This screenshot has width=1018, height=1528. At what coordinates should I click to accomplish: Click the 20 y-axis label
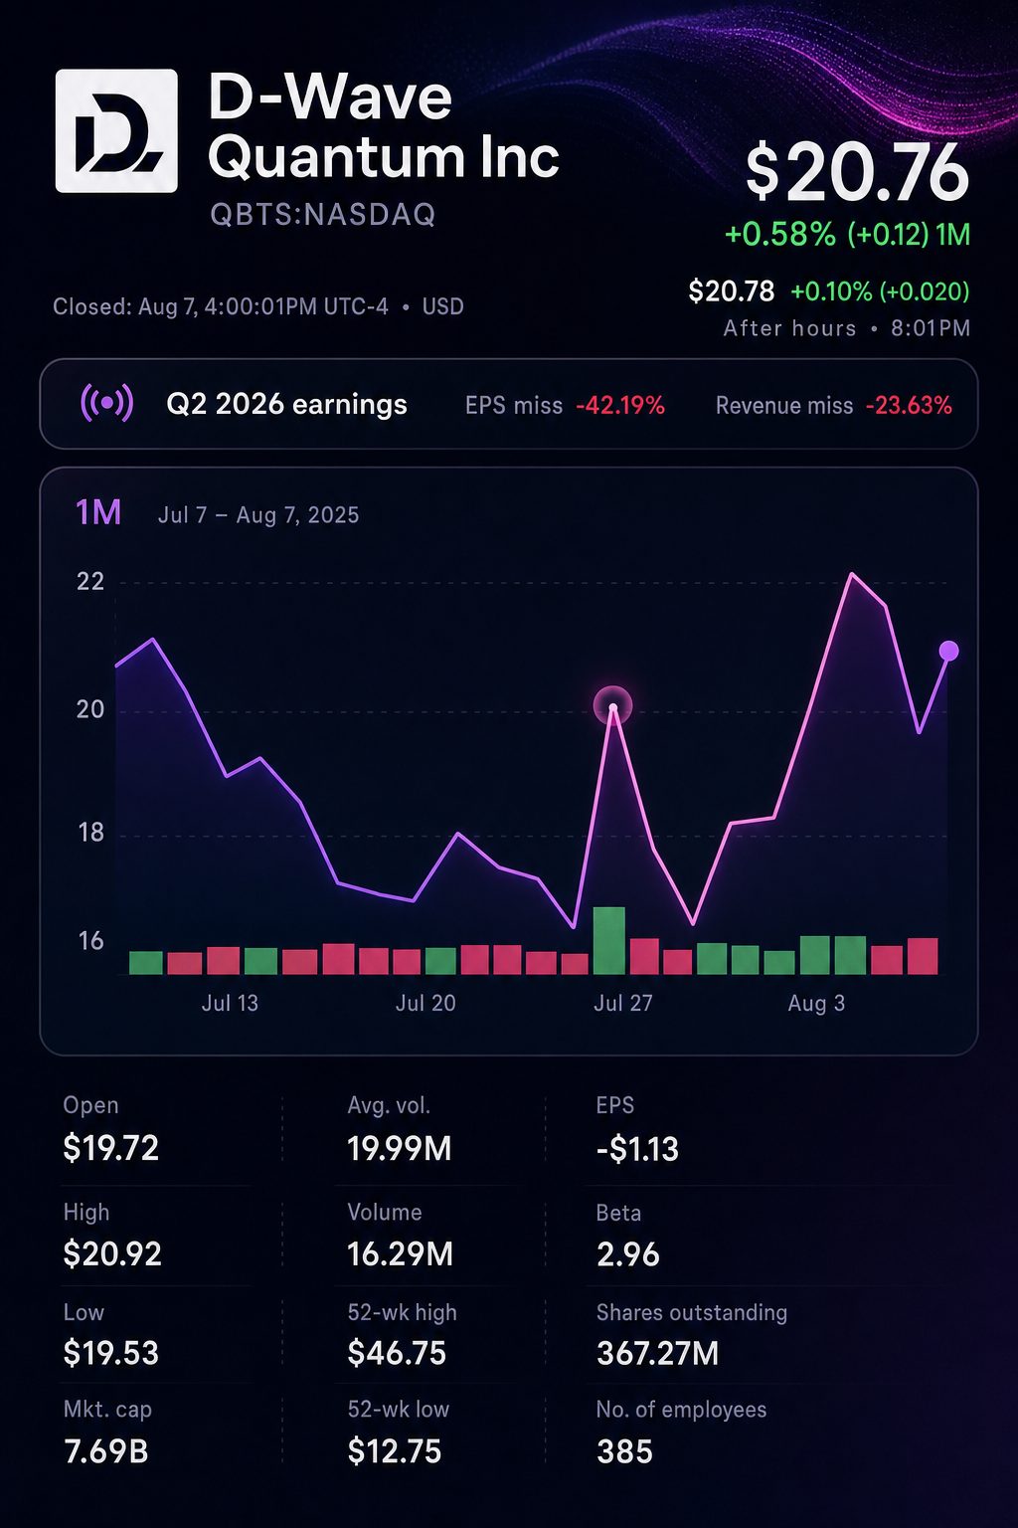[x=90, y=709]
